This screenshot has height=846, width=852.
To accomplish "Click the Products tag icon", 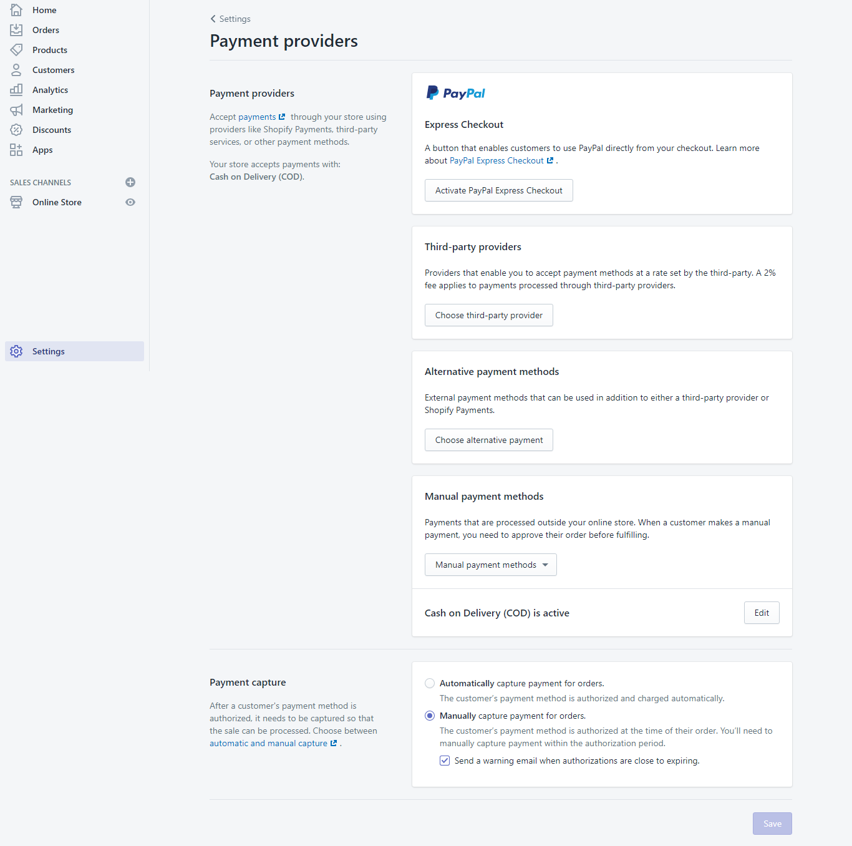I will (16, 50).
